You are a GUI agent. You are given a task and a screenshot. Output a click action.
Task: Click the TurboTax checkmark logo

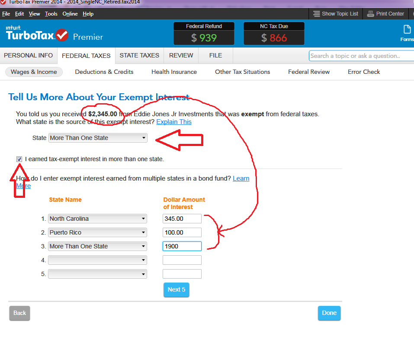tap(62, 35)
